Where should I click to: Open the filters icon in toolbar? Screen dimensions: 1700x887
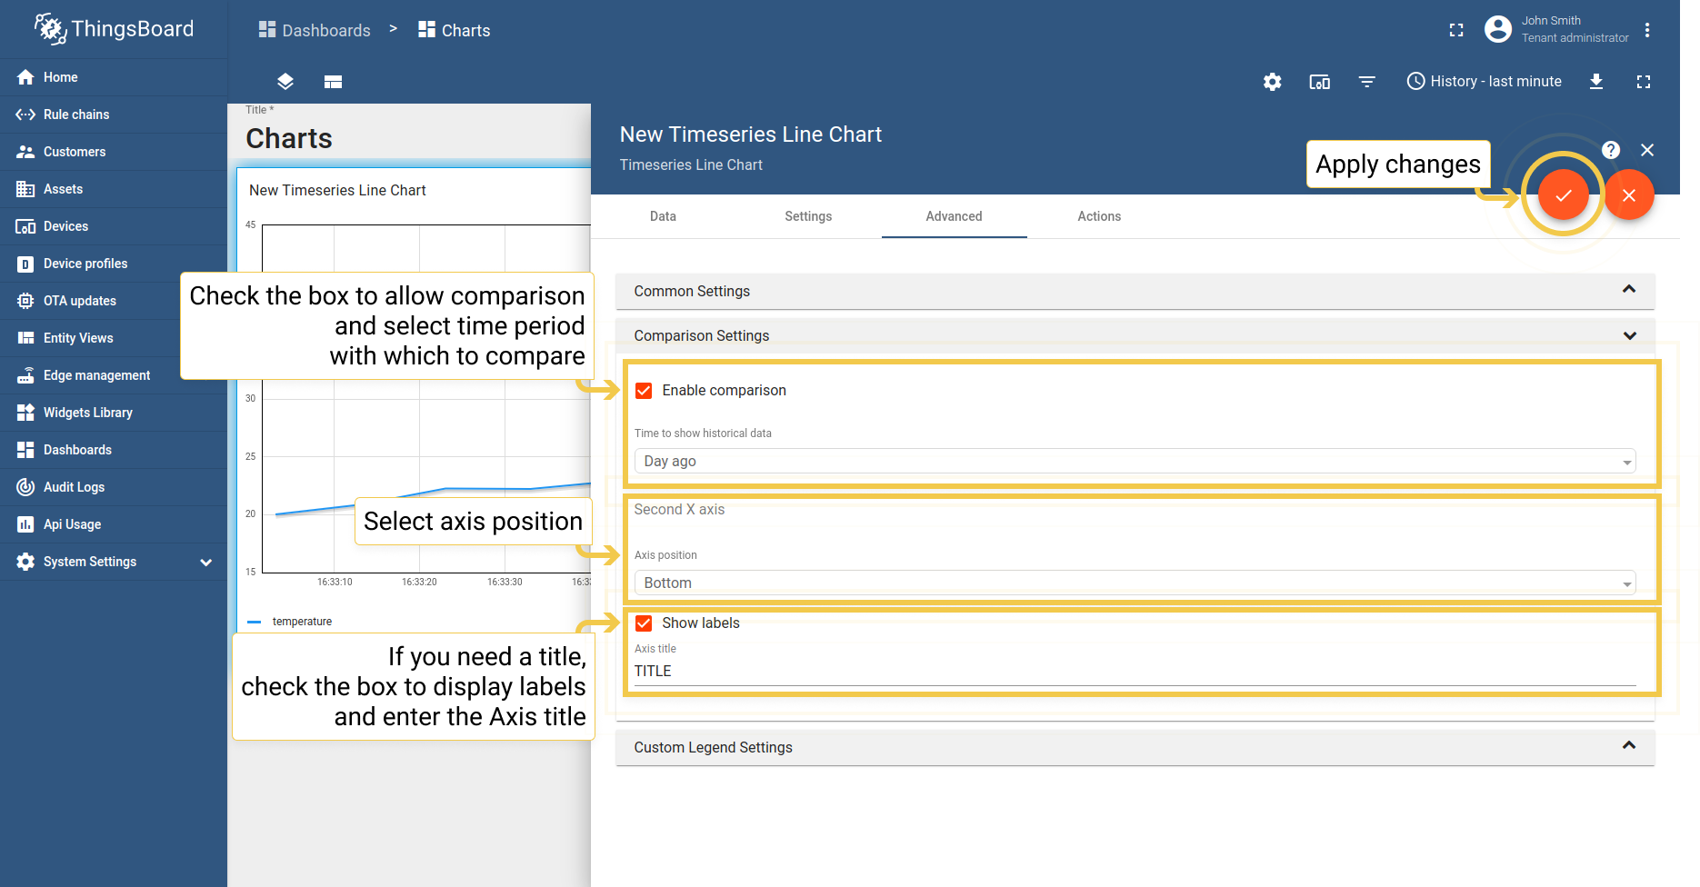pos(1366,82)
